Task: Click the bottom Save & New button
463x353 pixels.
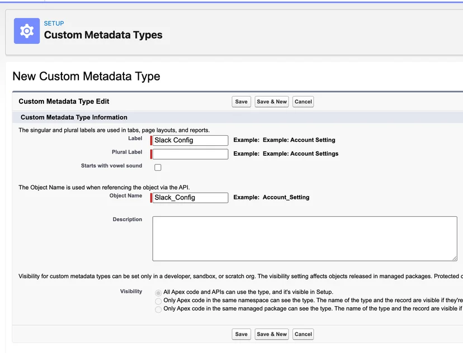Action: (272, 334)
